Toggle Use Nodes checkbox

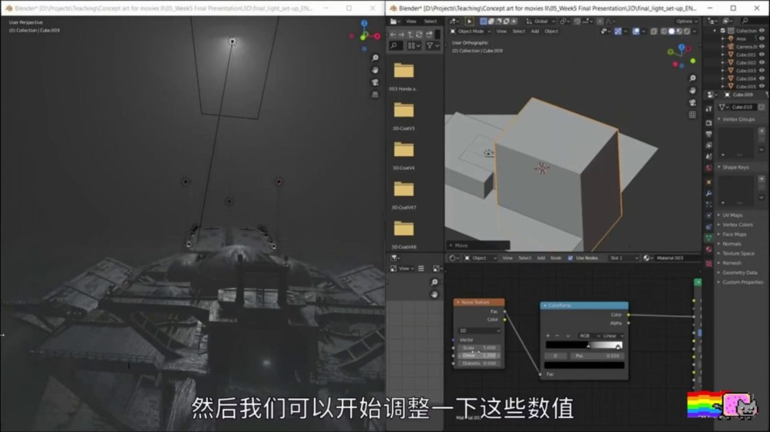(x=570, y=258)
